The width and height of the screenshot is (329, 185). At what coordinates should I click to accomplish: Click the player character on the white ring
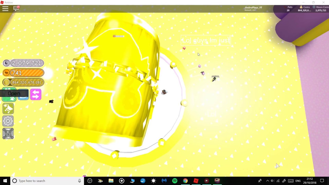(x=164, y=92)
